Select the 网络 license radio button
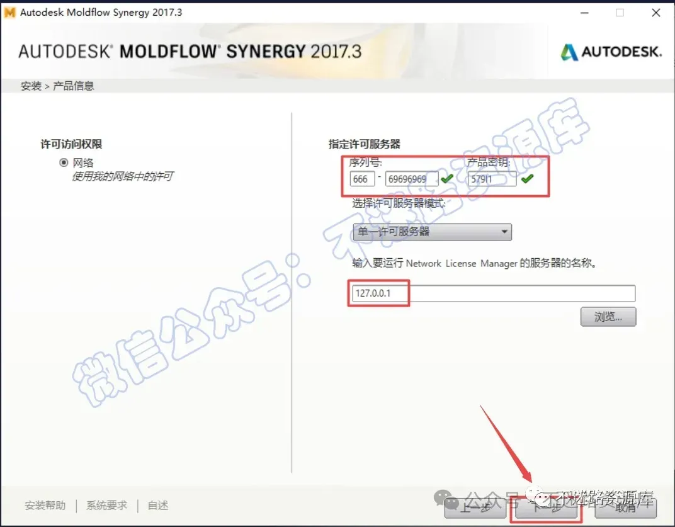Image resolution: width=675 pixels, height=527 pixels. pyautogui.click(x=64, y=162)
